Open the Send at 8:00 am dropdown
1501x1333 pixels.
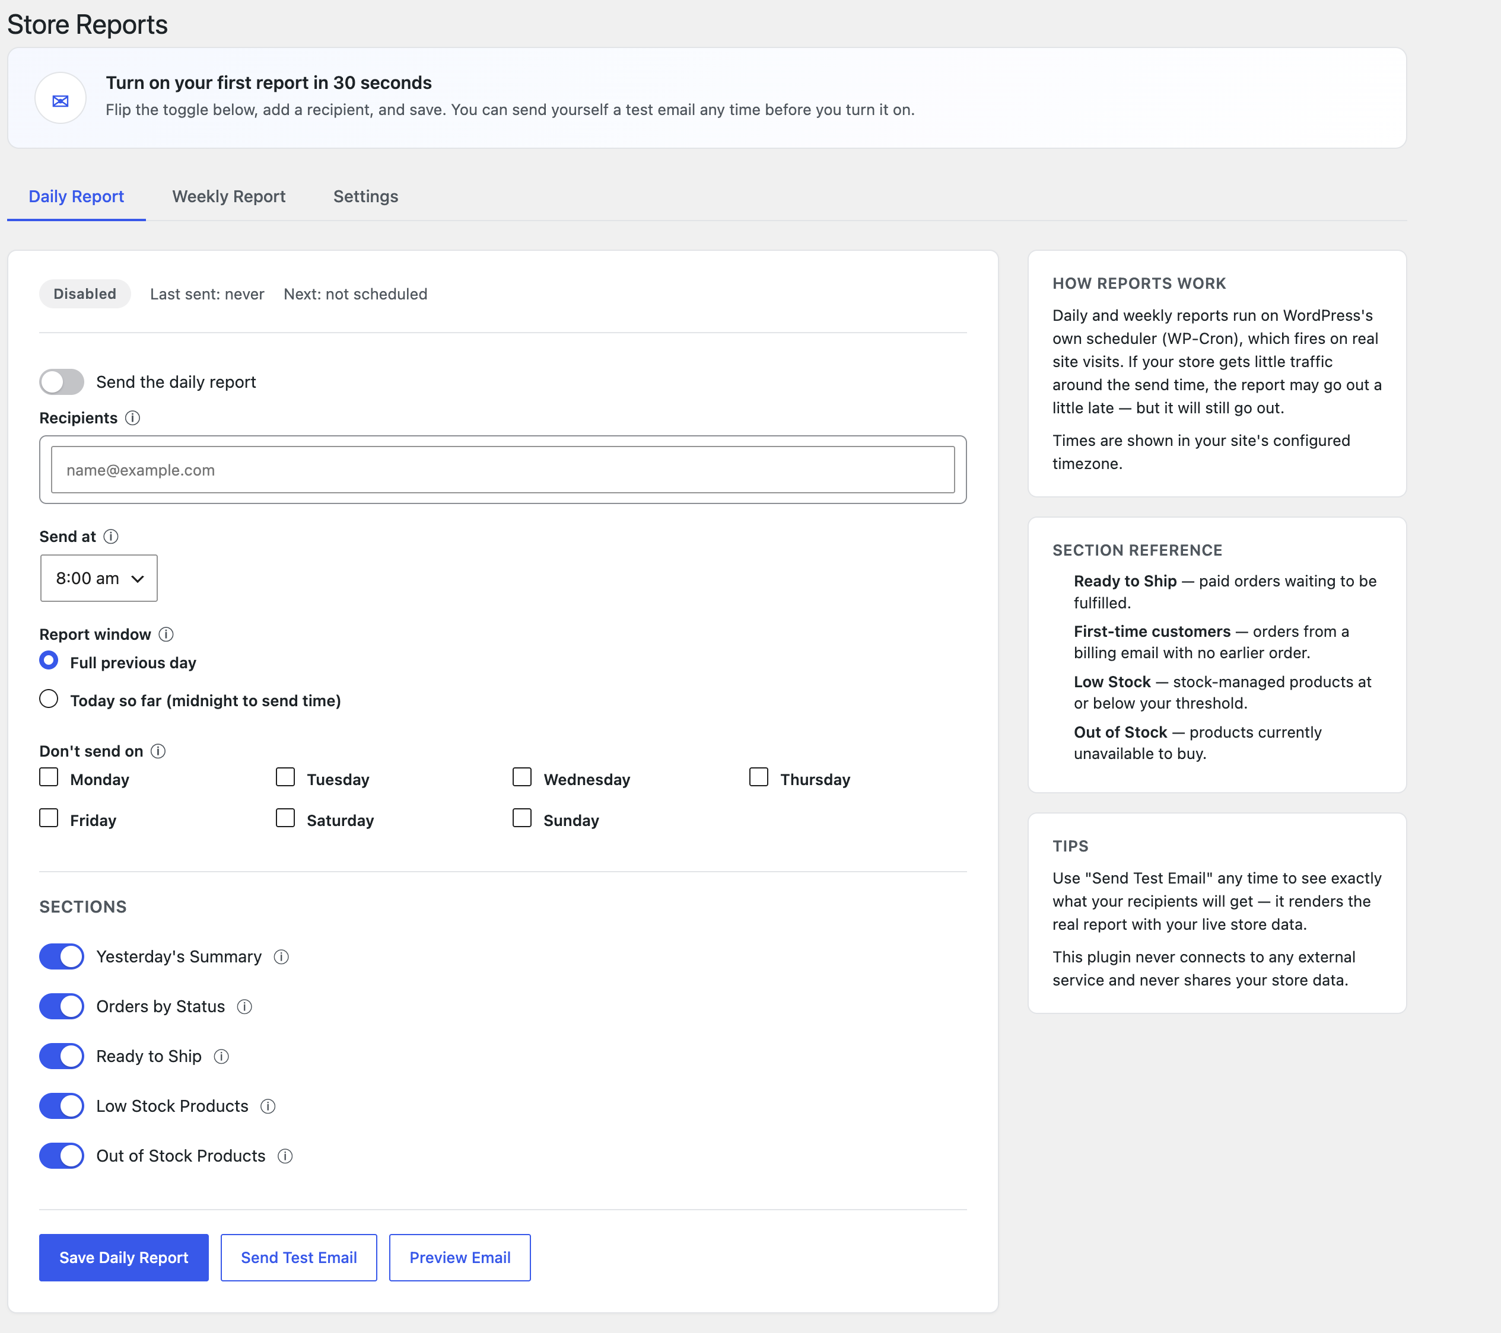[99, 578]
